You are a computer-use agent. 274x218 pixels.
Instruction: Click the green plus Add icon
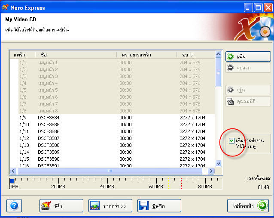(230, 56)
